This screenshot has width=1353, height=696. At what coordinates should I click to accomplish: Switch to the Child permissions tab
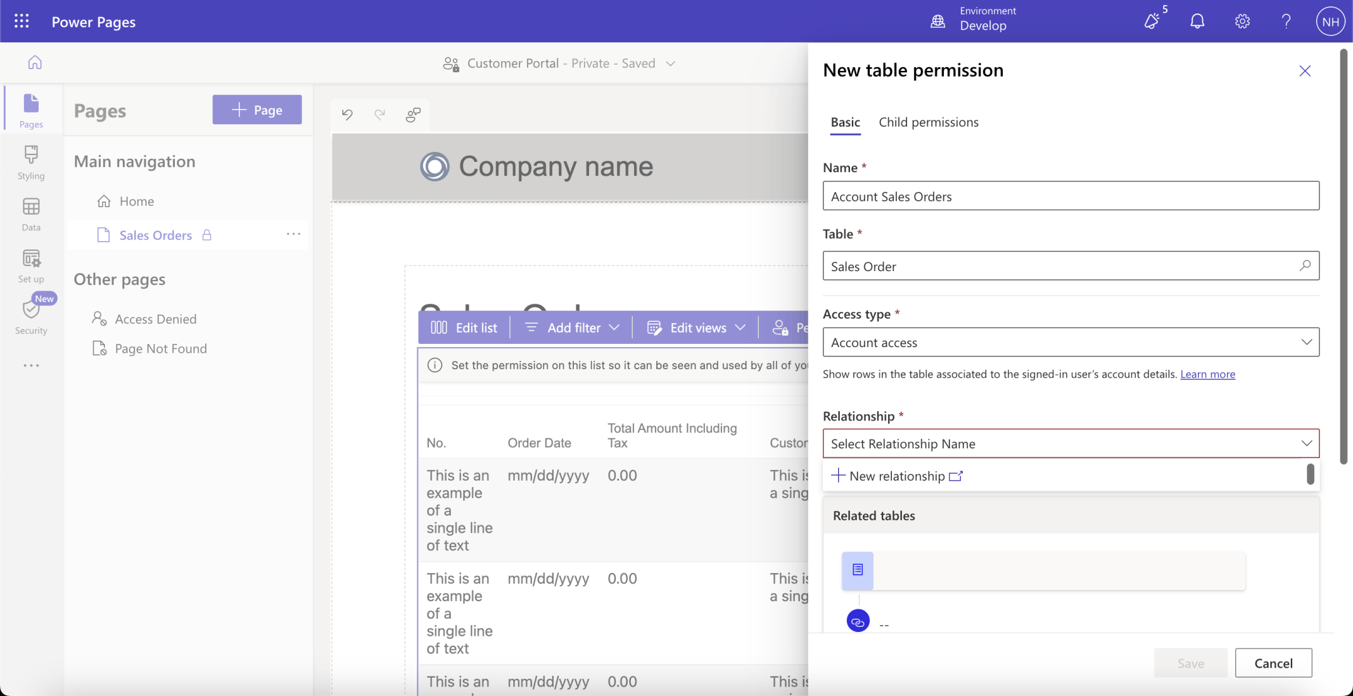[928, 122]
